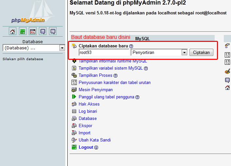The image size is (231, 166).
Task: Click green exit icon beside Logout
Action: coord(74,147)
